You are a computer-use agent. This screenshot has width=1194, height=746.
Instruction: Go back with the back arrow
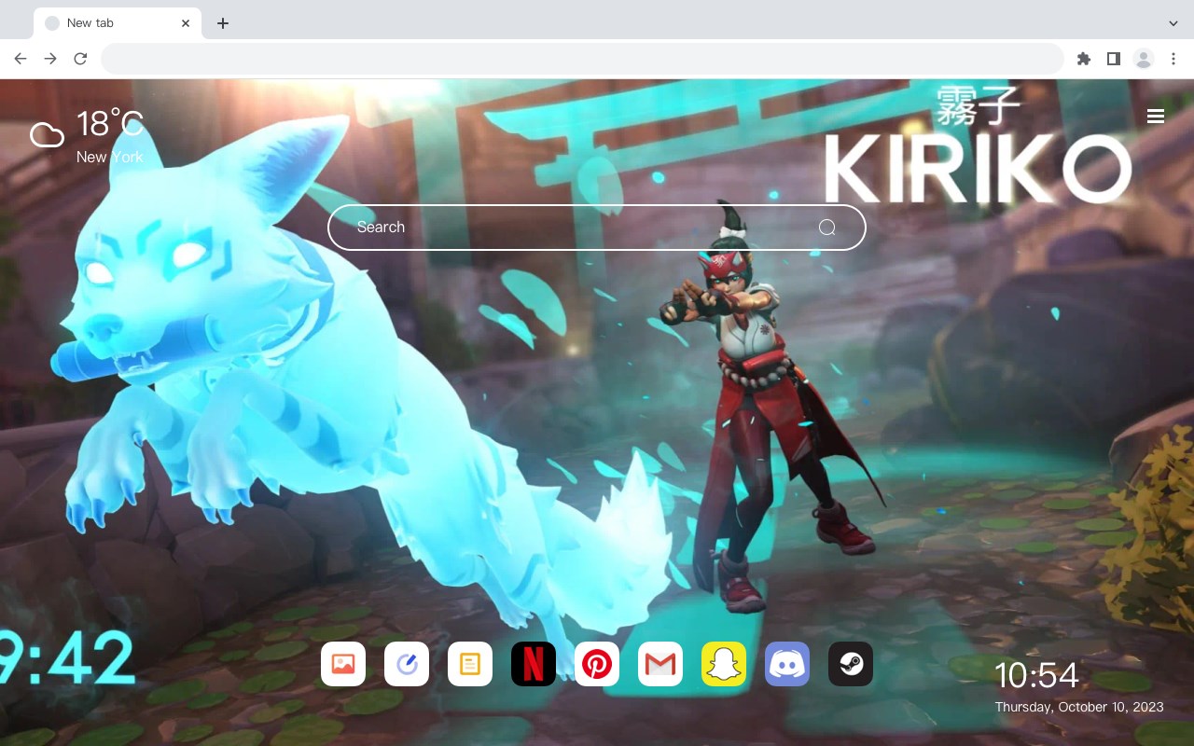21,59
